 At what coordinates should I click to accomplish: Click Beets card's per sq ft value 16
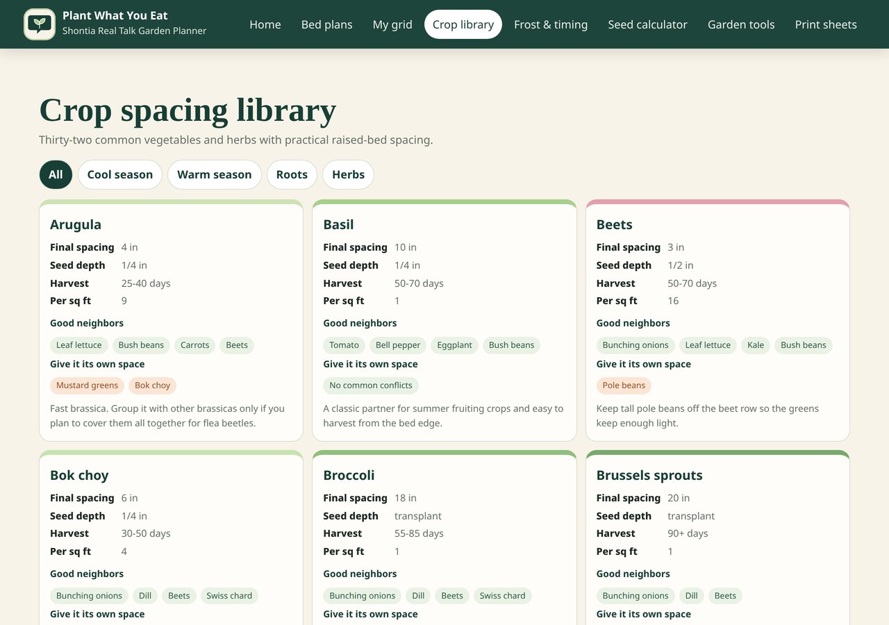(673, 301)
